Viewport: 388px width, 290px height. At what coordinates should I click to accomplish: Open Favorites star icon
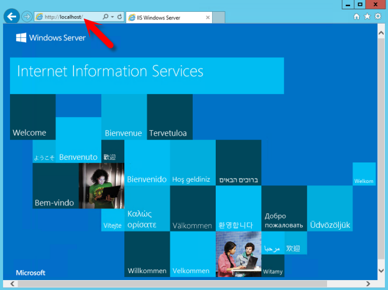point(367,17)
